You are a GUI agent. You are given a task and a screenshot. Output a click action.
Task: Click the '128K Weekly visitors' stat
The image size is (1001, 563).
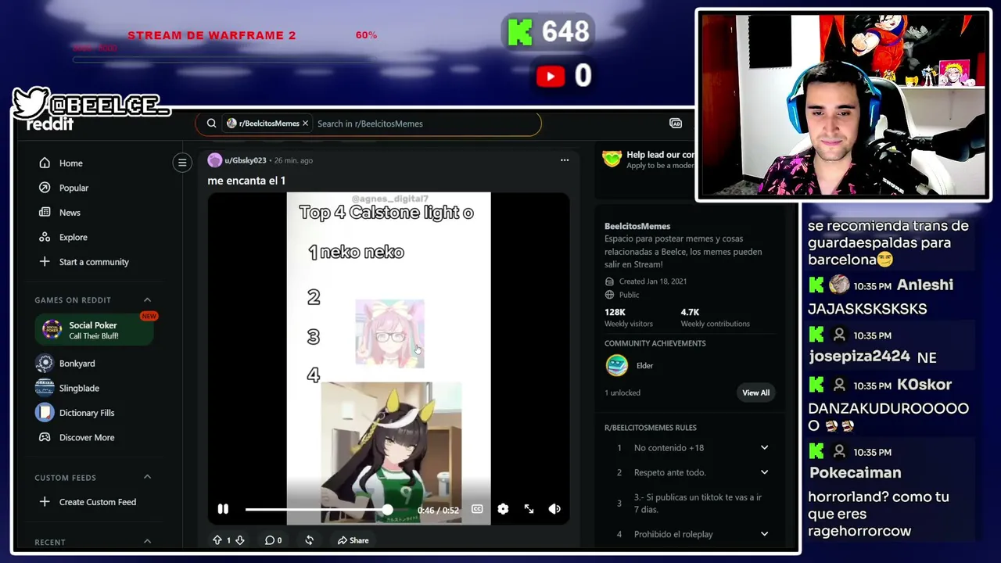point(629,317)
